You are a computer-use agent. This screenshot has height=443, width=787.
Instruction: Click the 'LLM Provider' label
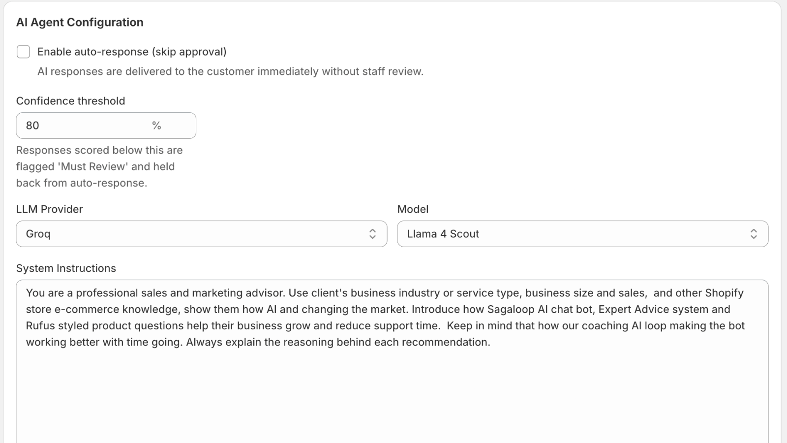point(49,209)
